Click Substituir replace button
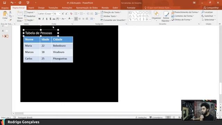222x125 pixels. pos(208,16)
